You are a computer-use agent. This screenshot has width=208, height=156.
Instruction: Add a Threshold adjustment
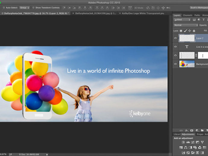click(193, 153)
